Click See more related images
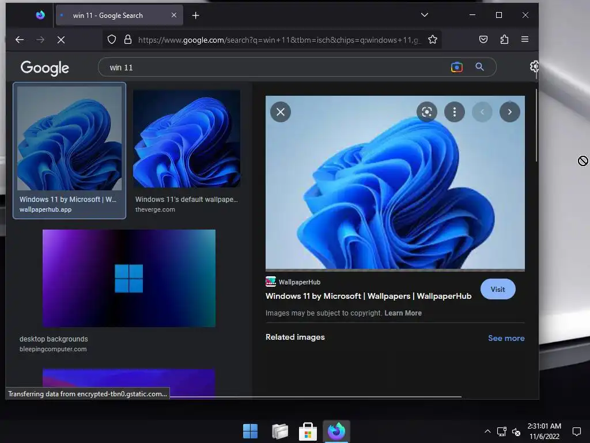This screenshot has height=443, width=590. (506, 338)
